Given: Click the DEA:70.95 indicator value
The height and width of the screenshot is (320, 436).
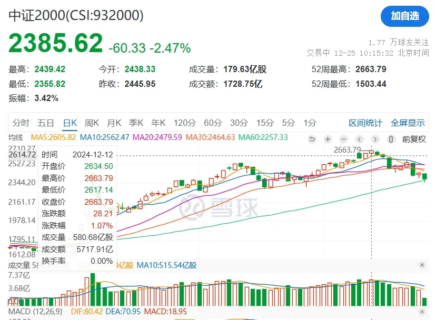Looking at the screenshot, I should 123,312.
